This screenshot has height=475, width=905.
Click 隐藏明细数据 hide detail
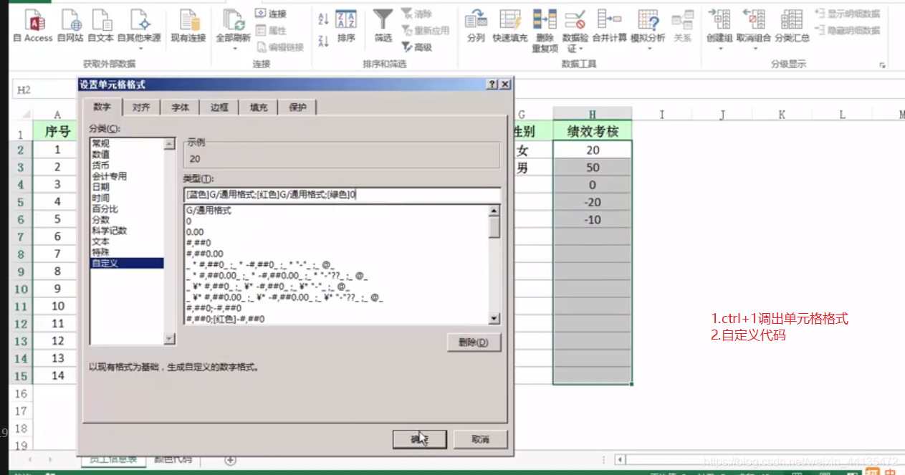(x=848, y=30)
